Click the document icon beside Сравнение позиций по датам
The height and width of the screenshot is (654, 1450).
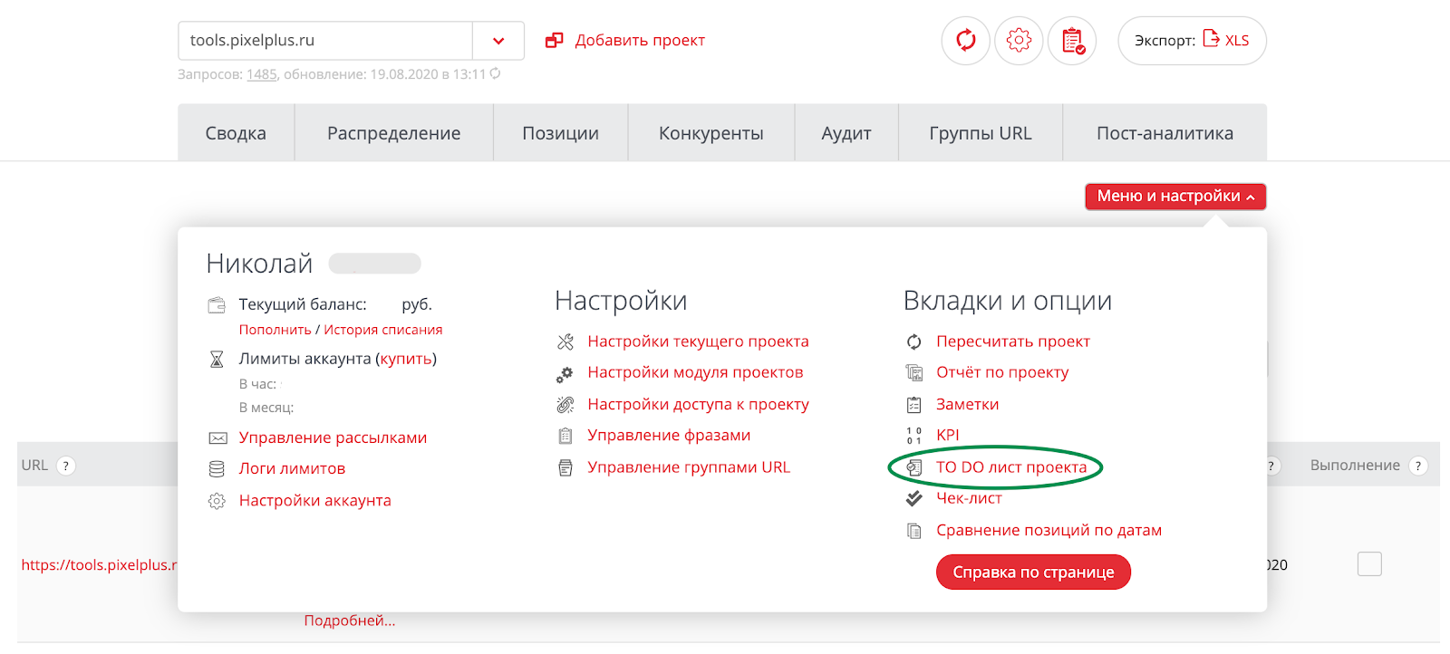(913, 531)
